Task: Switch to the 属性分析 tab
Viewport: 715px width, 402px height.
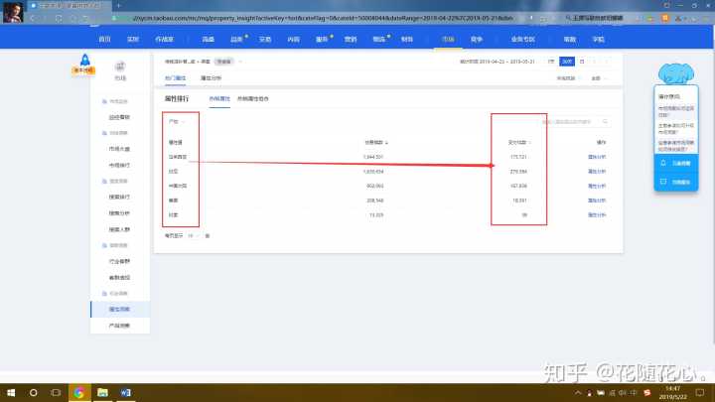Action: 211,78
